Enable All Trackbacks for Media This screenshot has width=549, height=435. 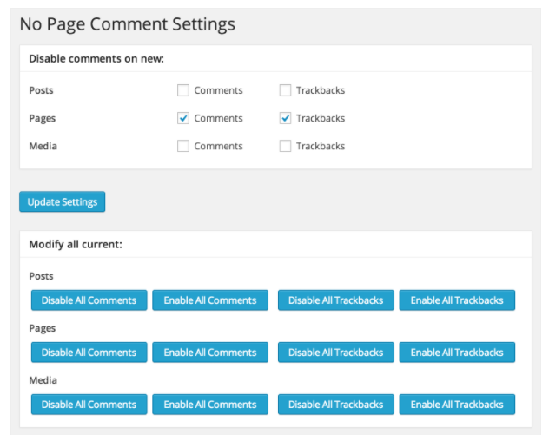click(x=457, y=405)
